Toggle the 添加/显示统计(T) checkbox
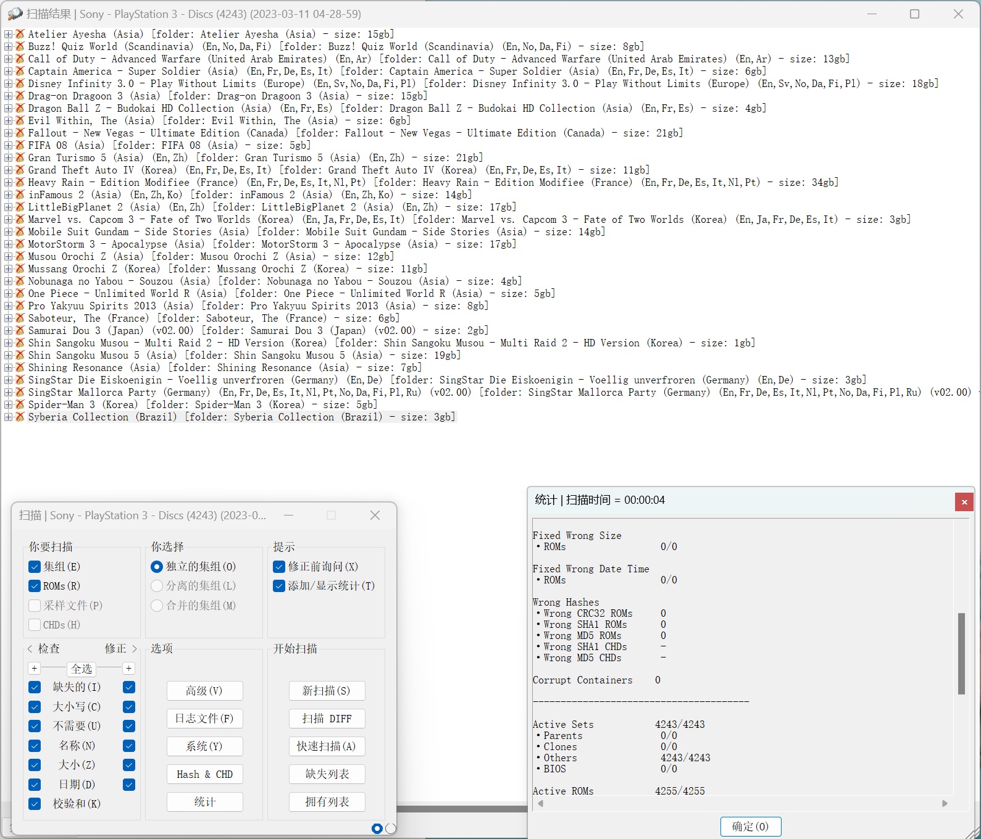This screenshot has height=839, width=981. click(279, 586)
